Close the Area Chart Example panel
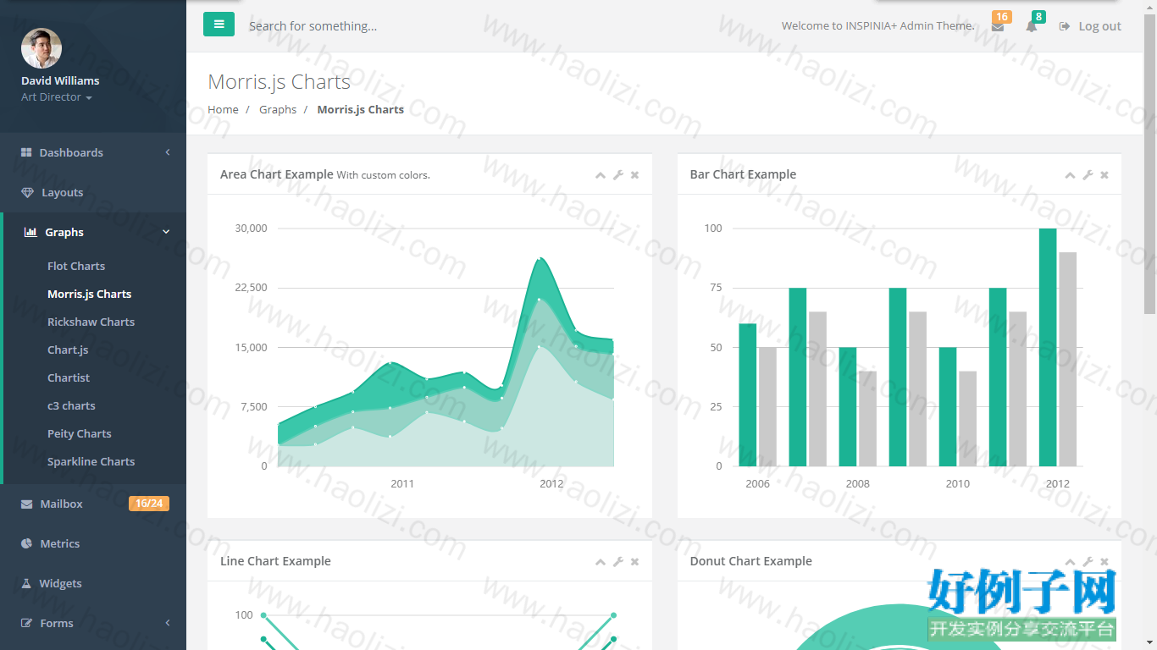Viewport: 1157px width, 650px height. pyautogui.click(x=634, y=175)
